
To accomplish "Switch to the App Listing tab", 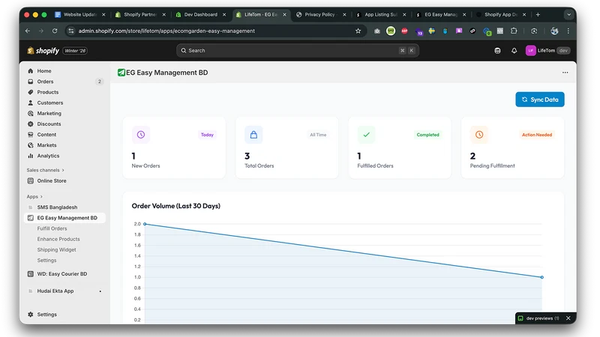I will coord(381,14).
